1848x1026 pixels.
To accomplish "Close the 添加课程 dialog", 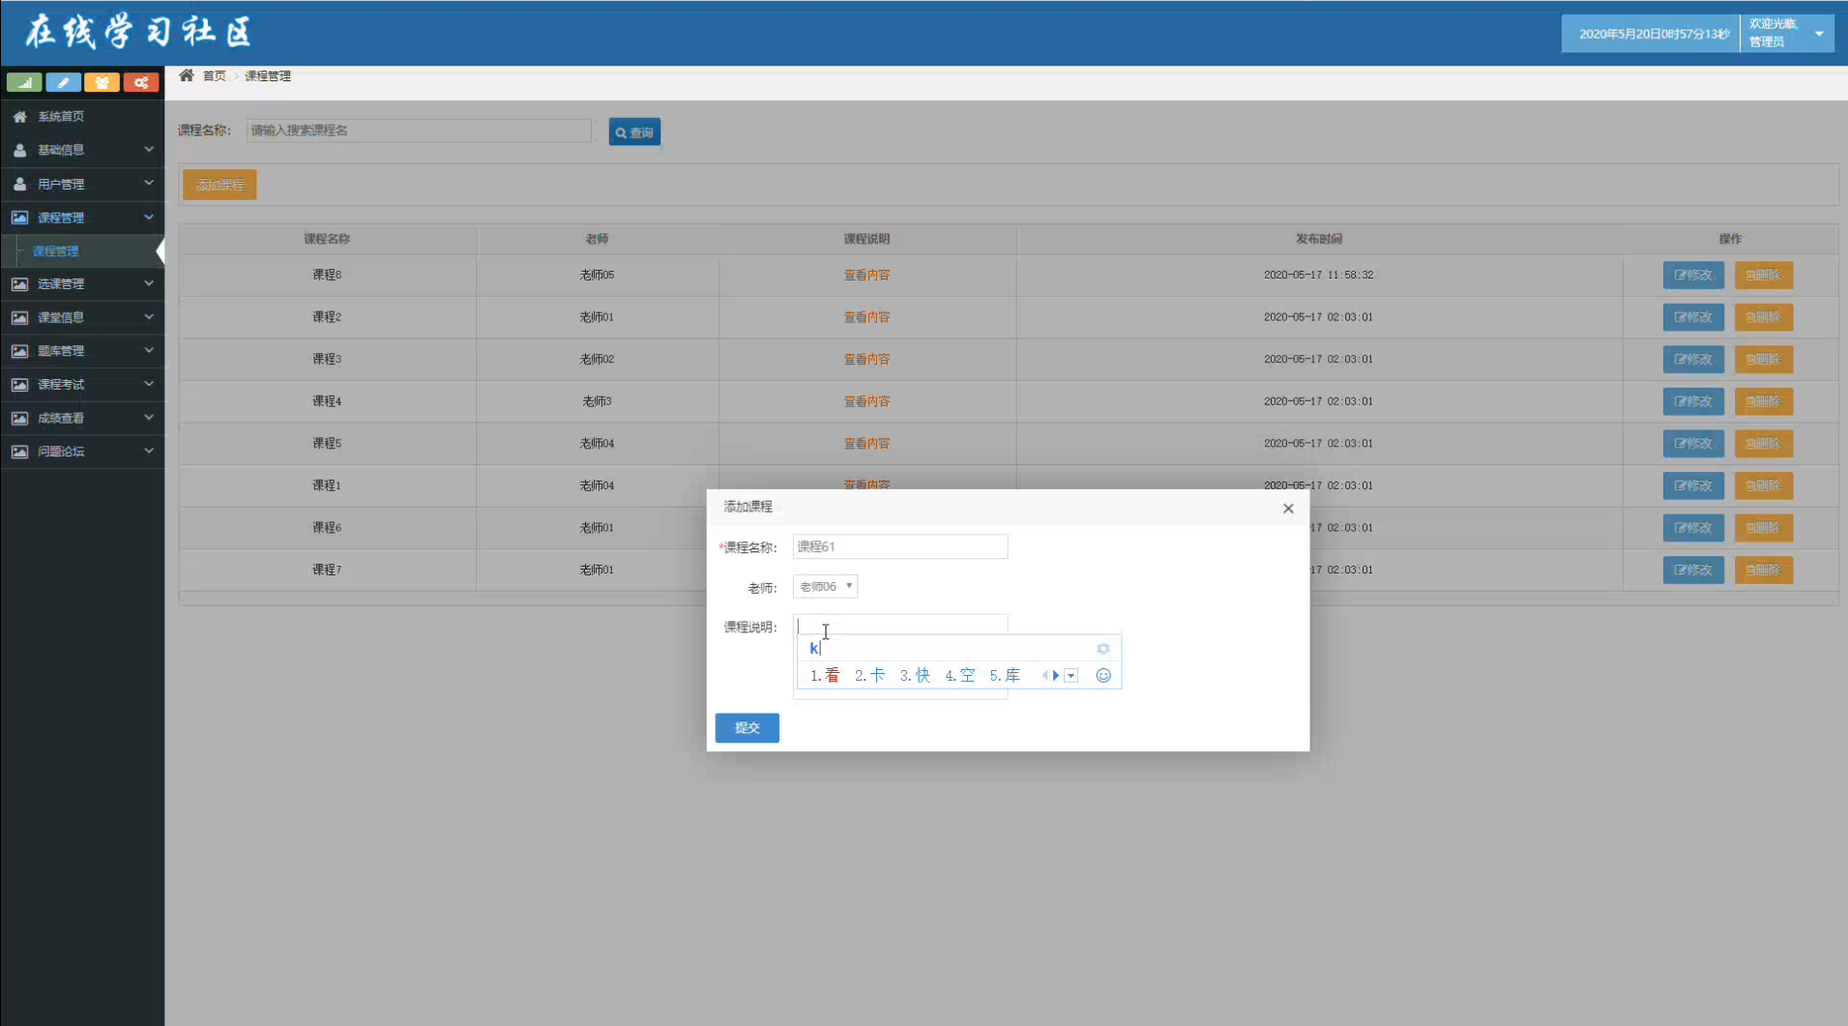I will tap(1288, 509).
